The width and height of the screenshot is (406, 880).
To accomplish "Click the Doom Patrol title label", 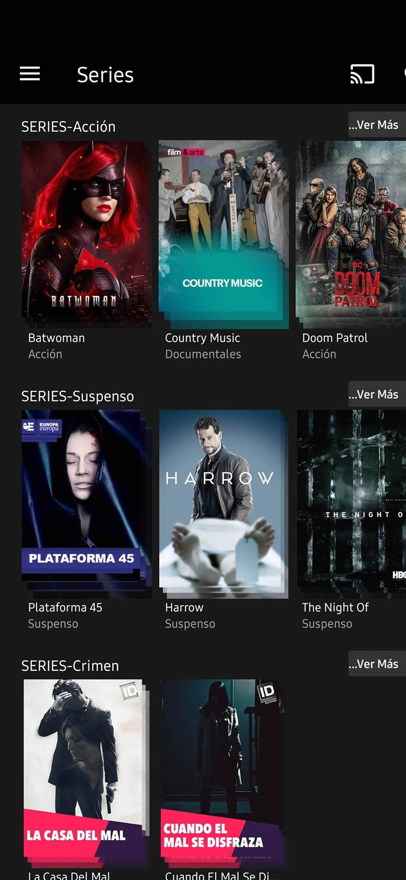I will pyautogui.click(x=335, y=338).
